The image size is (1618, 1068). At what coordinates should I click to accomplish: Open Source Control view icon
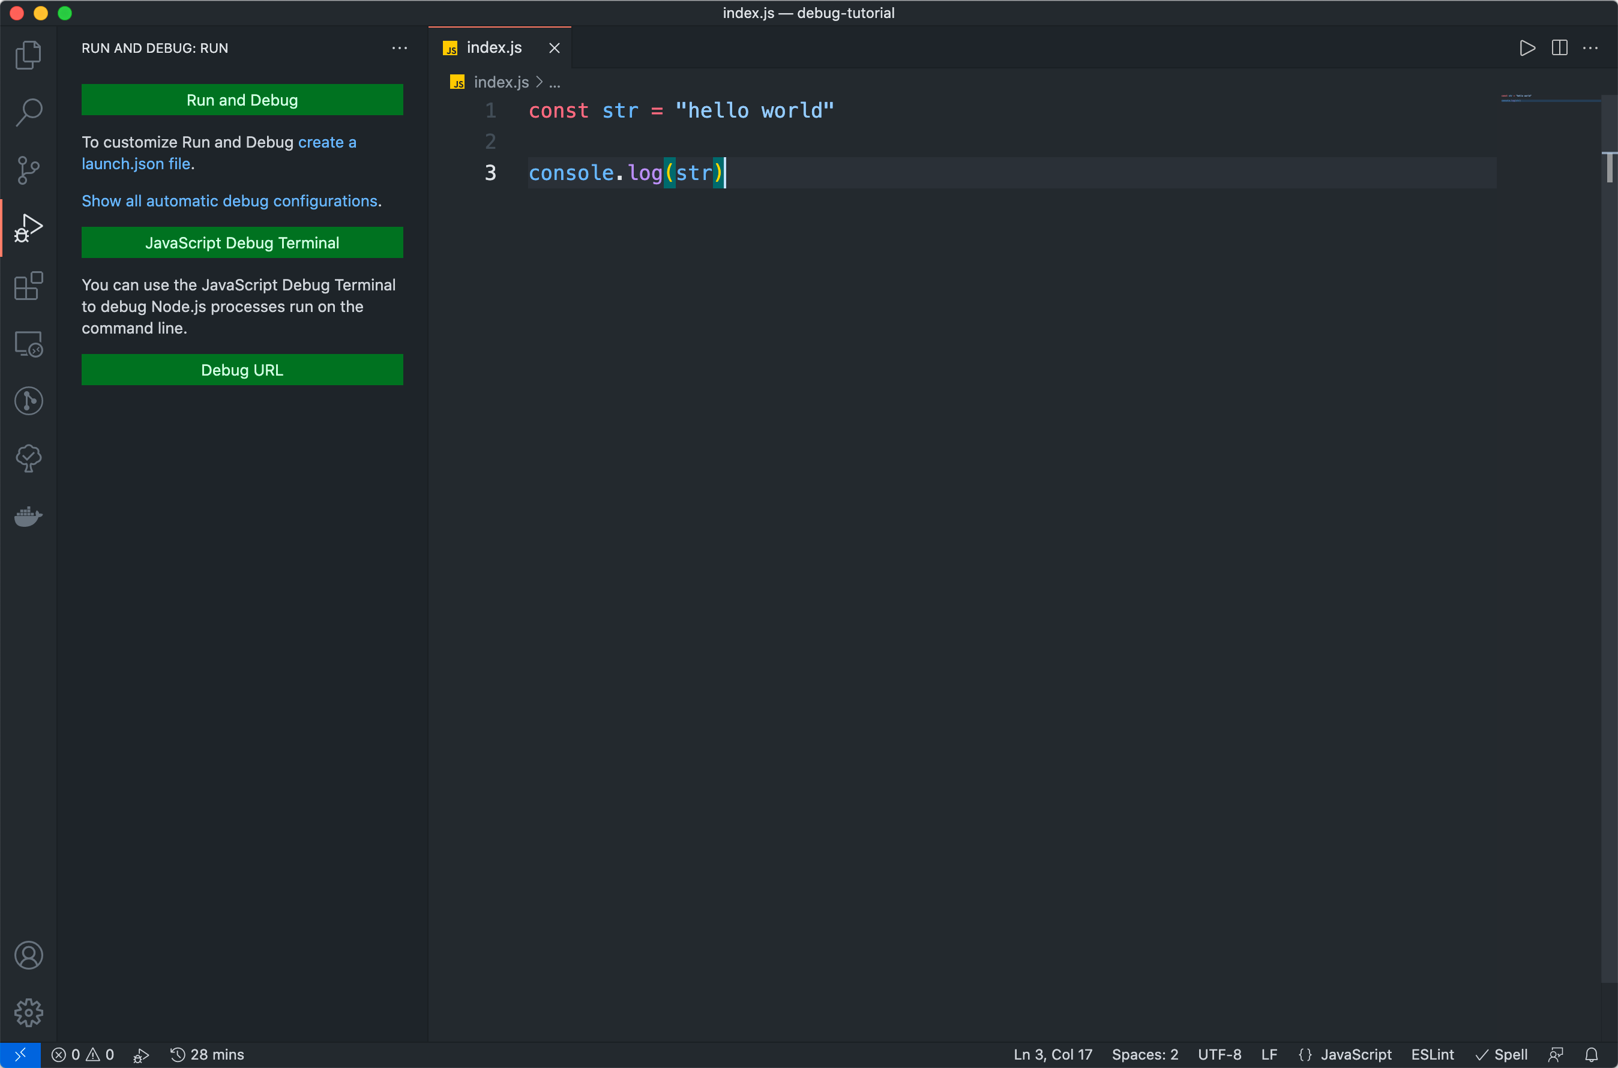[28, 170]
